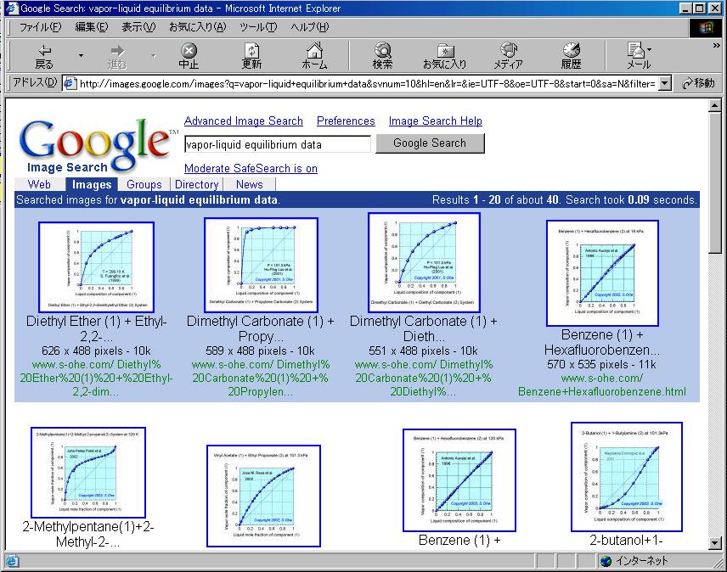Open the Search pane toolbar icon
The height and width of the screenshot is (572, 727).
[x=382, y=52]
